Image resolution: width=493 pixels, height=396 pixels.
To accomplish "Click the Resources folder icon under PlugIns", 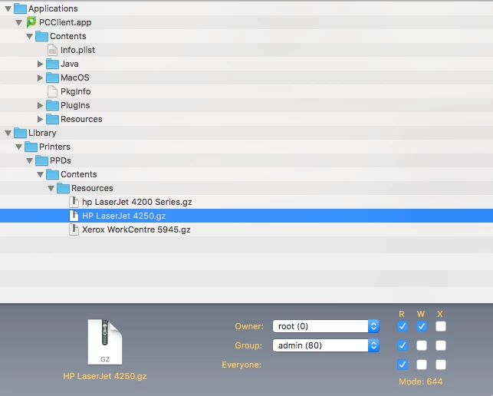I will 52,119.
